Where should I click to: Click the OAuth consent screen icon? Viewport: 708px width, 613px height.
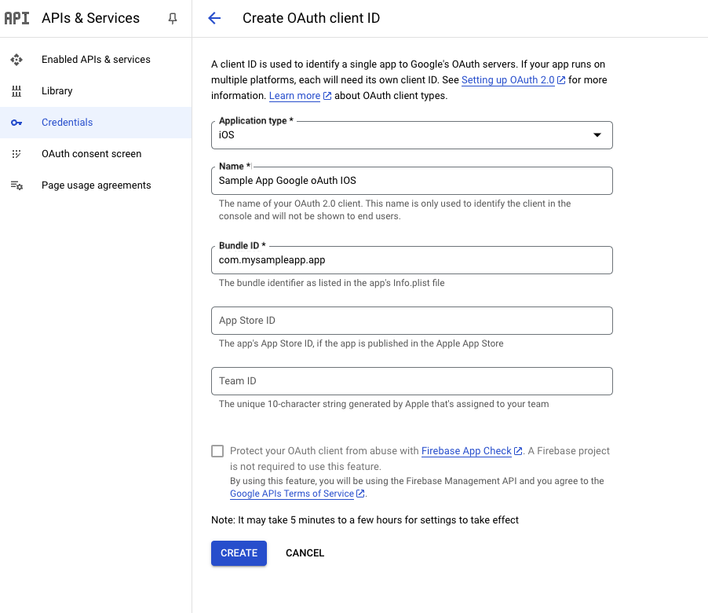point(16,154)
